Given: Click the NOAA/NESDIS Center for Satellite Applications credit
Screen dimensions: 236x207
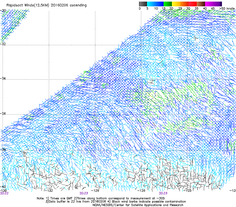Looking at the screenshot, I should (x=138, y=205).
